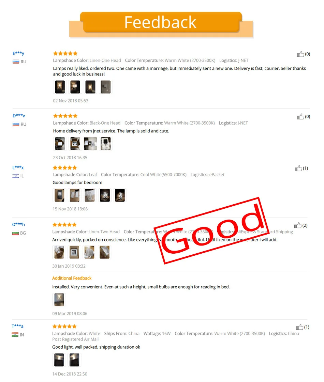
Task: Click thumbs-up icon beside T***a's review
Action: coord(299,327)
